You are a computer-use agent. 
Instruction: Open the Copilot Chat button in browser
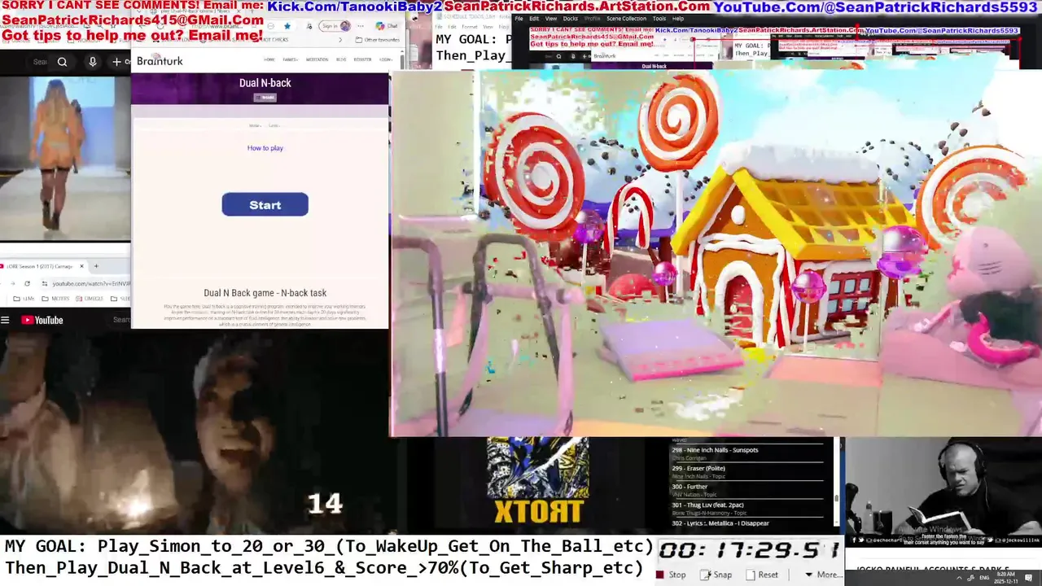(386, 26)
